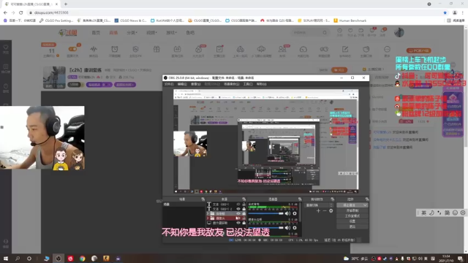Toggle eye icon of red highlighted group source
The width and height of the screenshot is (468, 263).
(x=238, y=218)
